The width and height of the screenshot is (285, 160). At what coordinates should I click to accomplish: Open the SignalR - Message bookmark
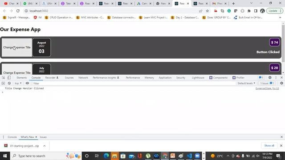pos(16,17)
